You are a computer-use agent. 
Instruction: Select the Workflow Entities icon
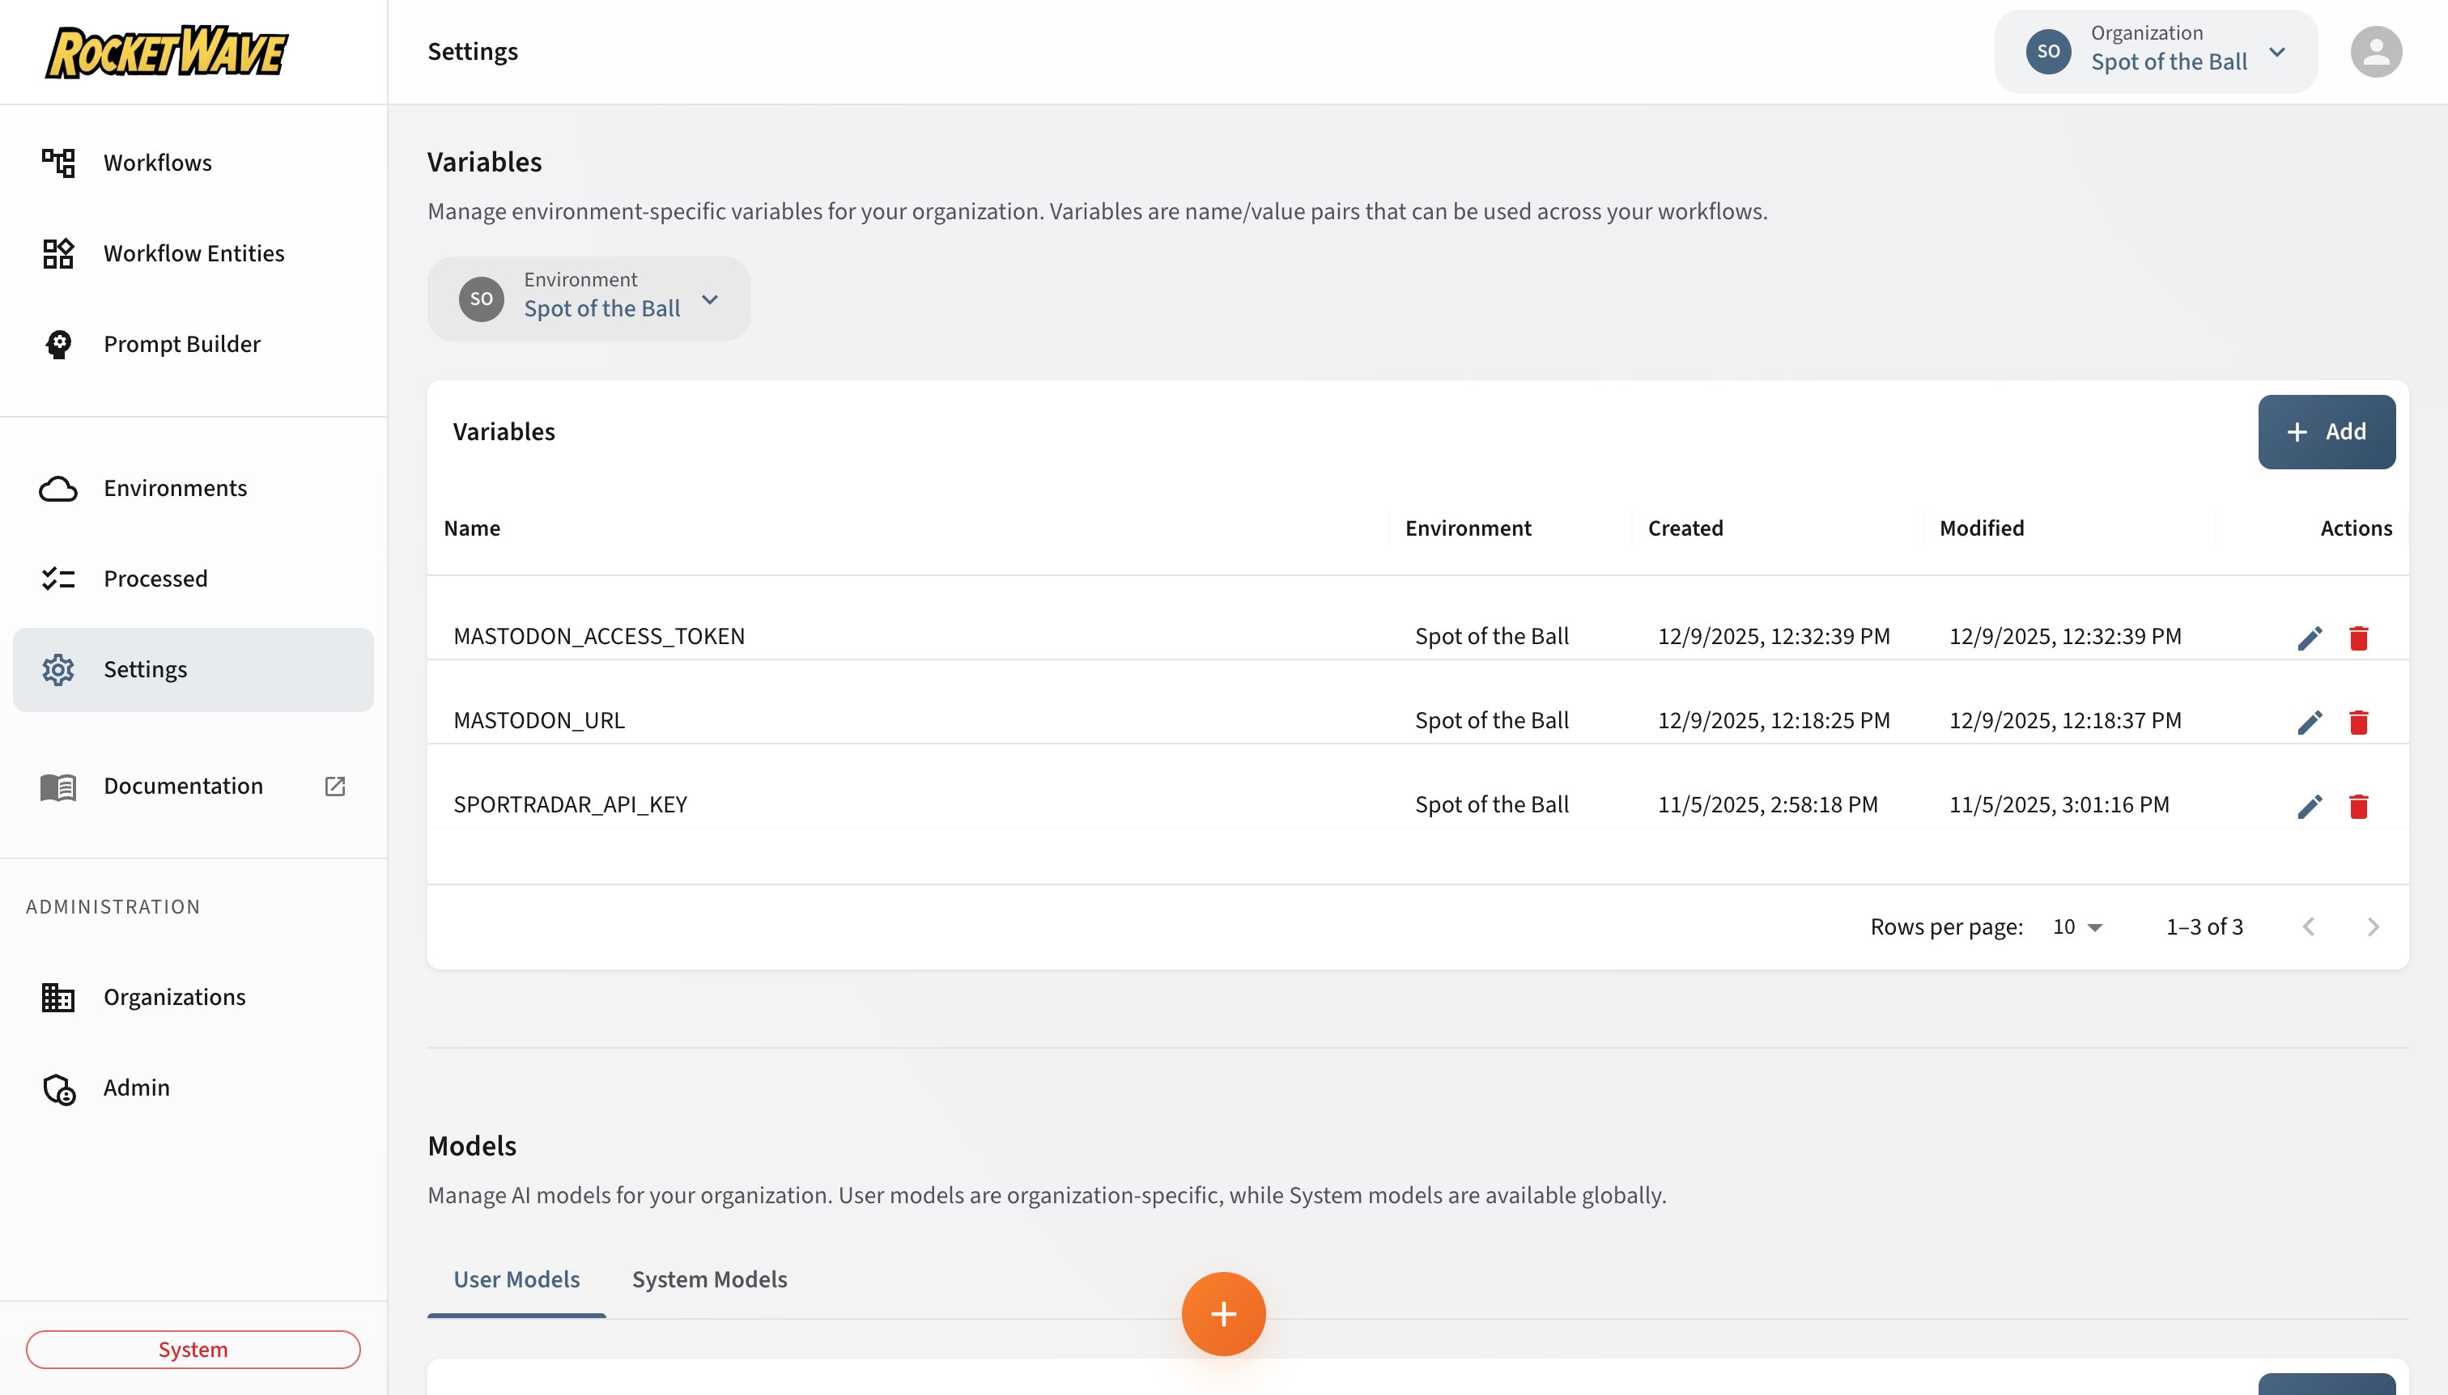pyautogui.click(x=58, y=253)
